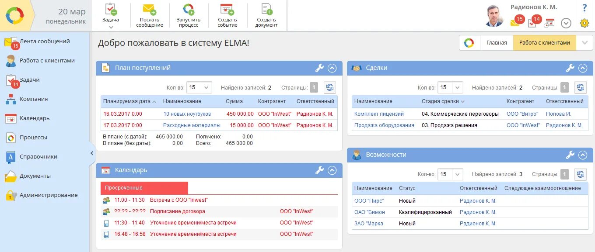Switch to Главная tab
The width and height of the screenshot is (595, 252).
coord(497,43)
